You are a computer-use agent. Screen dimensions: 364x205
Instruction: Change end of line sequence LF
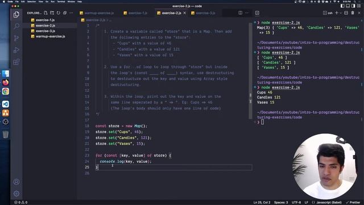(x=307, y=203)
